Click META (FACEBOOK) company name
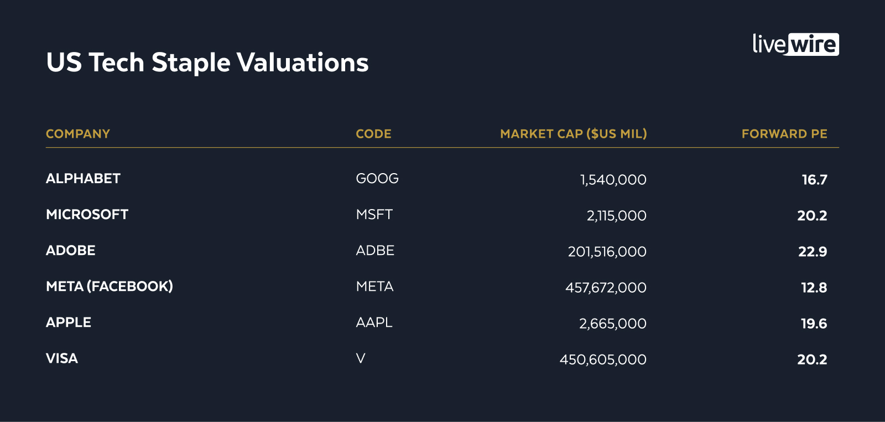The image size is (885, 422). (110, 286)
